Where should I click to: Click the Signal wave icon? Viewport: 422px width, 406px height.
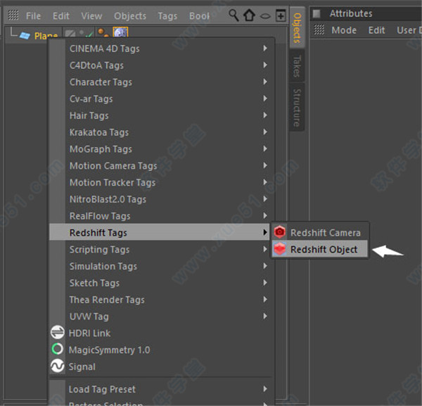58,367
